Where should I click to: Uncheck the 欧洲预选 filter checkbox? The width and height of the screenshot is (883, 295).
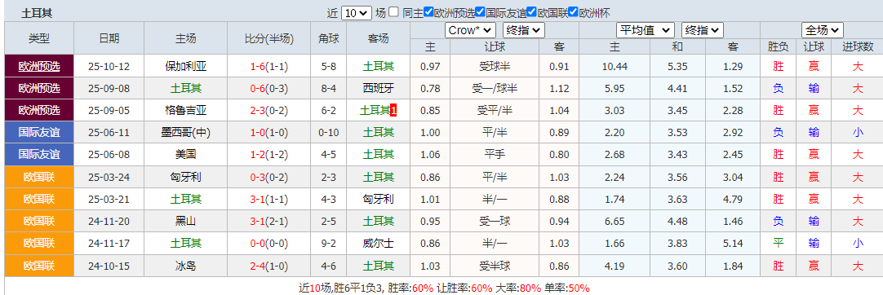[x=429, y=11]
